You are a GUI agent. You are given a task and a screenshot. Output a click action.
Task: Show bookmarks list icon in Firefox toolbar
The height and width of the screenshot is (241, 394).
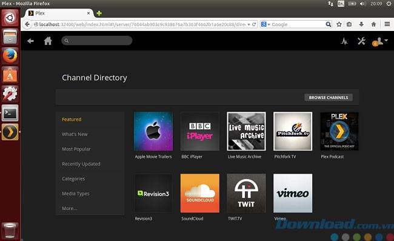point(349,24)
